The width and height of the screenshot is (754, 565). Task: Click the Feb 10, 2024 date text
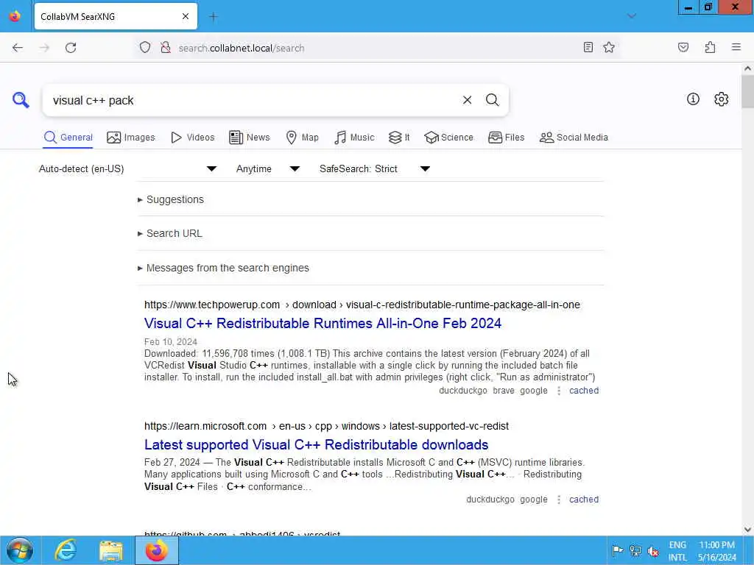[171, 342]
